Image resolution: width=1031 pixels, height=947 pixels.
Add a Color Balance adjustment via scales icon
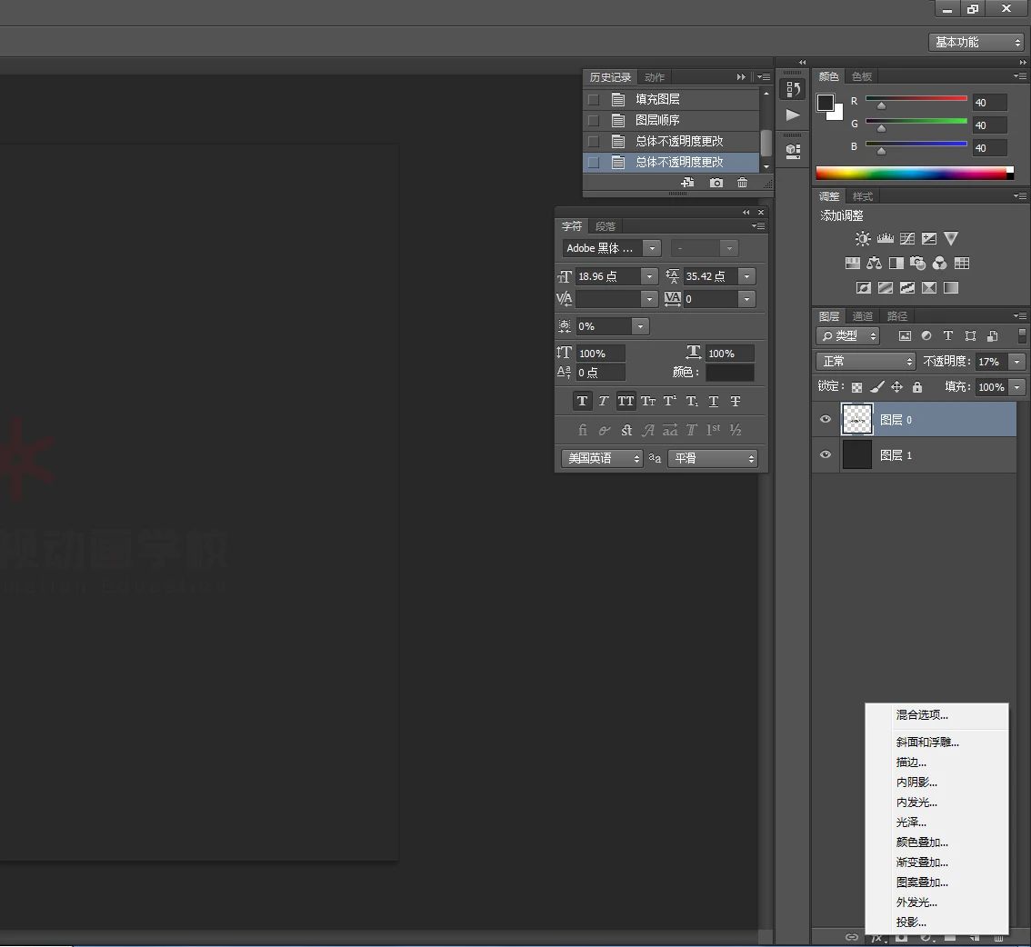coord(874,264)
